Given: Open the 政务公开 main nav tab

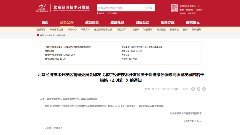Looking at the screenshot, I should 67,22.
